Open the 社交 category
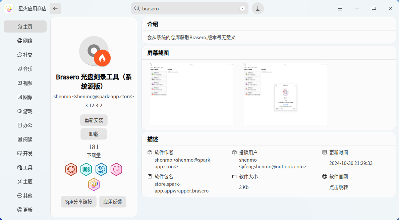The height and width of the screenshot is (220, 399). click(x=25, y=55)
